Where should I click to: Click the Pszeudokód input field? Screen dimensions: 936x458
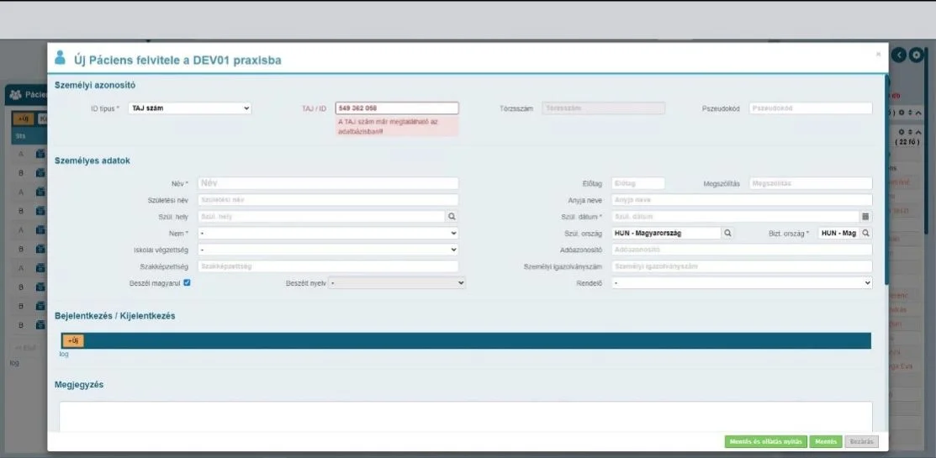pos(811,108)
